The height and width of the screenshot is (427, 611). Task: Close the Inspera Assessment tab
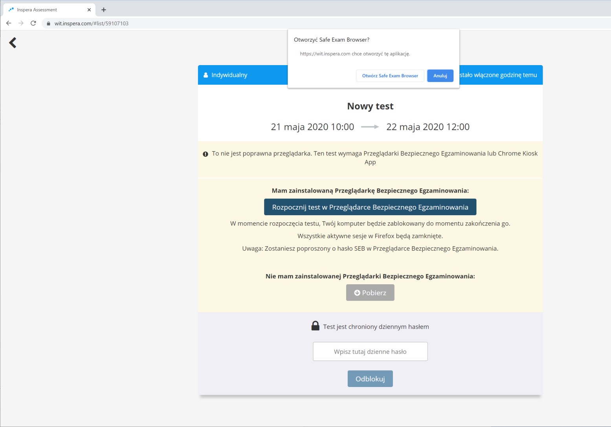coord(89,10)
